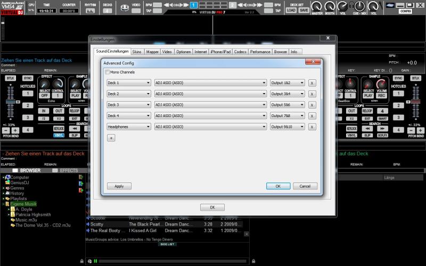Switch to the Performance tab
The height and width of the screenshot is (266, 426).
tap(260, 52)
